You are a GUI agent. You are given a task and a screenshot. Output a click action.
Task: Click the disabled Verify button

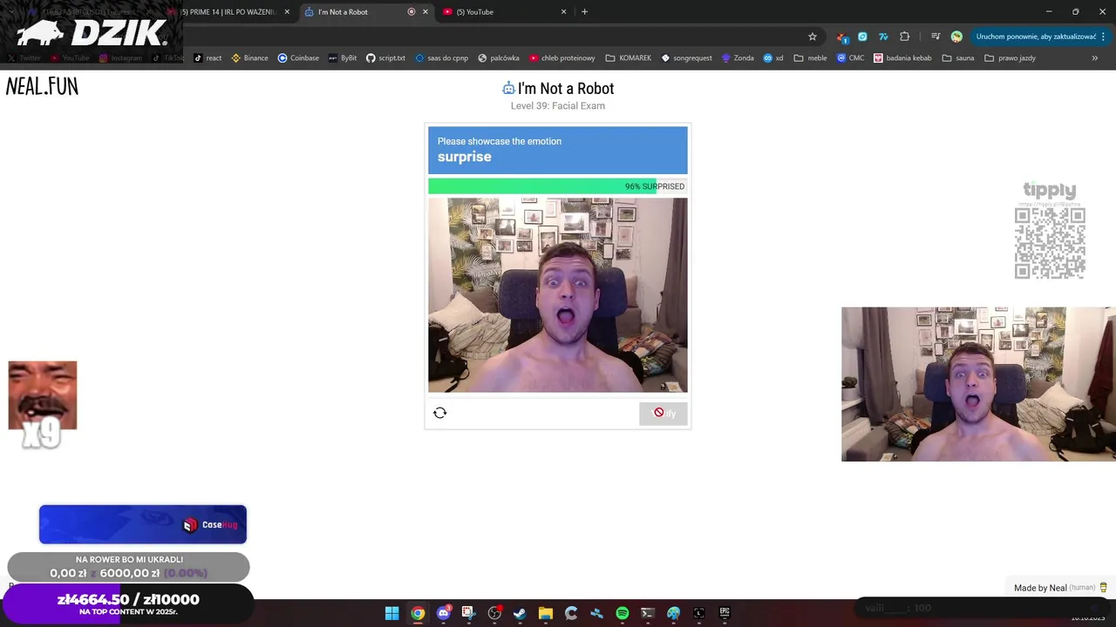tap(663, 413)
